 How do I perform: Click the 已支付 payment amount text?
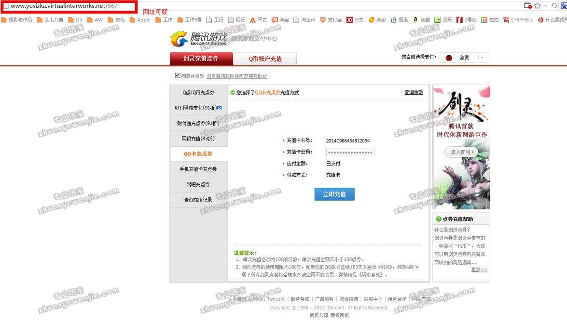[333, 164]
